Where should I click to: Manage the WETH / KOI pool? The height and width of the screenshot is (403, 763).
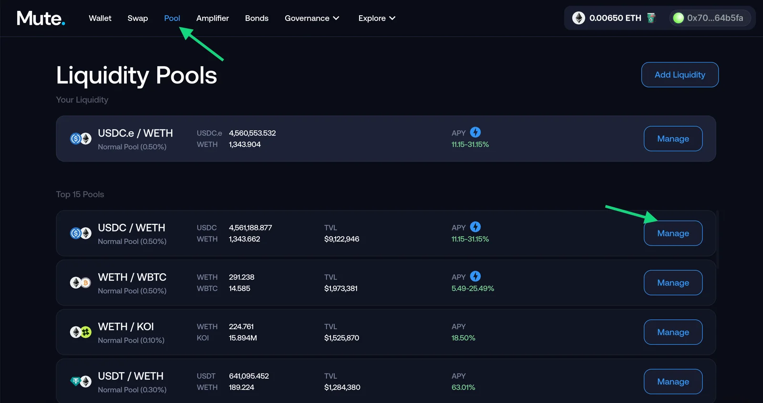coord(673,332)
